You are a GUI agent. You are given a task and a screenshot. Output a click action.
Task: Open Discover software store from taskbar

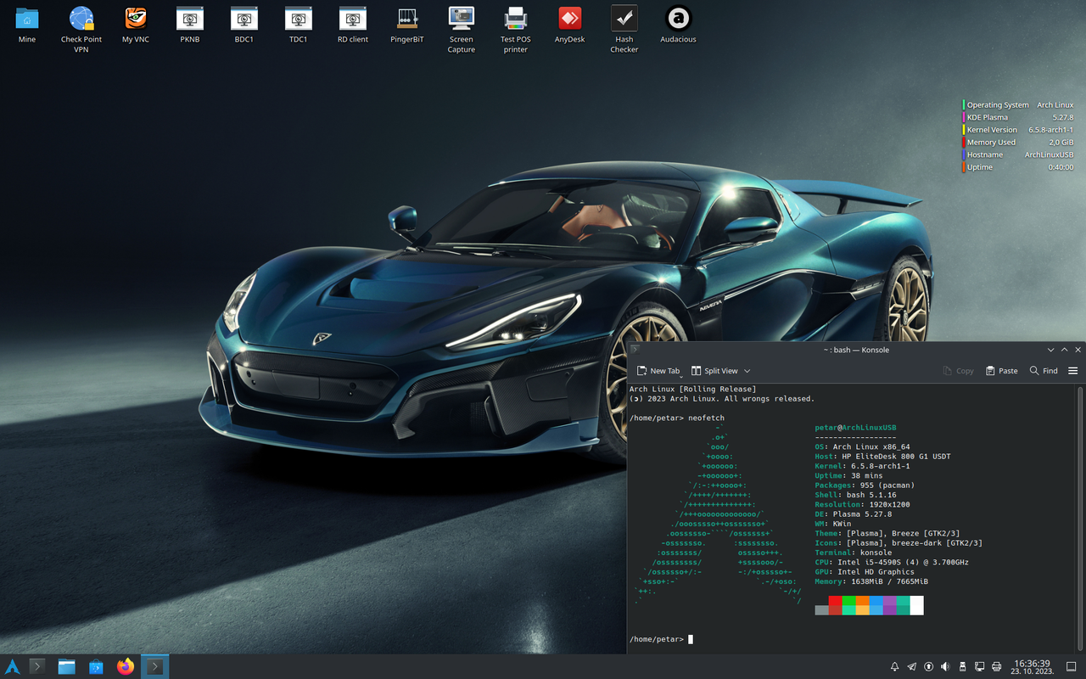[x=96, y=667]
